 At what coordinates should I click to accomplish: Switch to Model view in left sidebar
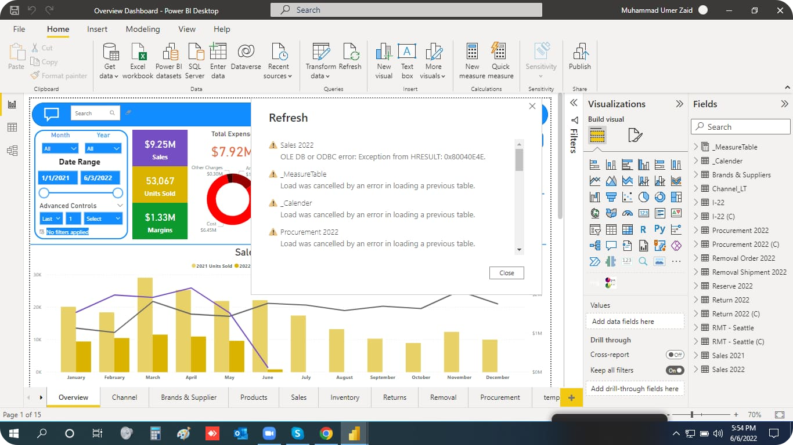click(12, 151)
